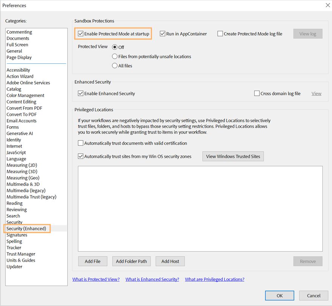Select the Page Display category
This screenshot has width=332, height=306.
[19, 57]
